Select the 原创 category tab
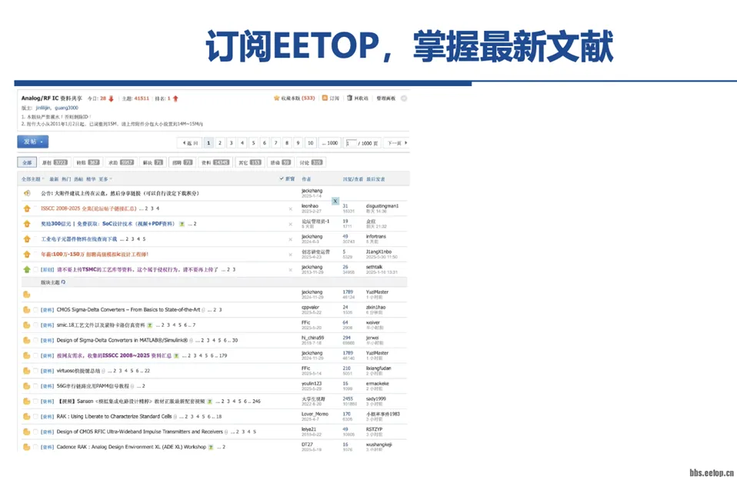This screenshot has width=737, height=480. 55,162
